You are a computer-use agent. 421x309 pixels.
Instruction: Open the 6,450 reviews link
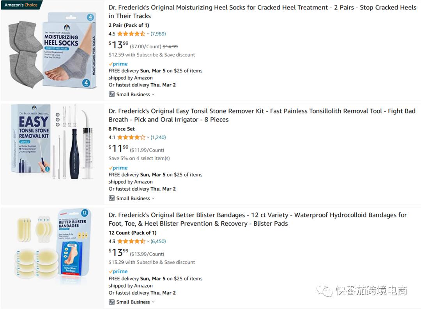pos(158,242)
